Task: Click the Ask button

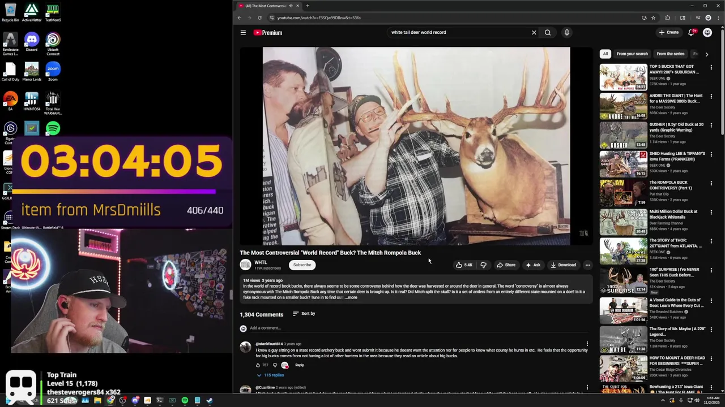Action: coord(533,265)
